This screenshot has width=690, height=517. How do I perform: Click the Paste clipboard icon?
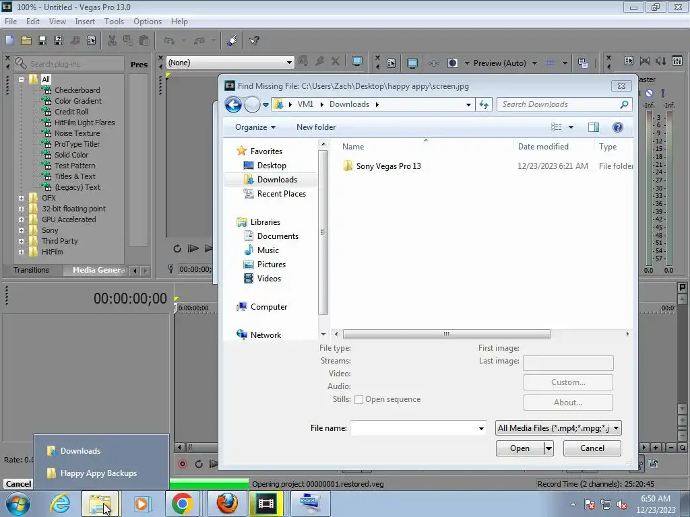point(144,40)
